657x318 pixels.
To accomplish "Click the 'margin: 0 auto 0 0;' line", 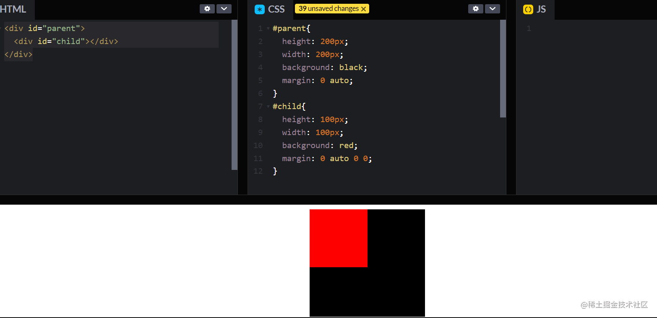I will pyautogui.click(x=327, y=159).
